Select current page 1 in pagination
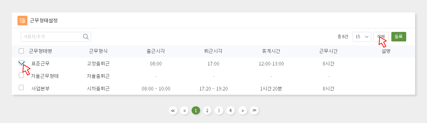 pyautogui.click(x=196, y=111)
